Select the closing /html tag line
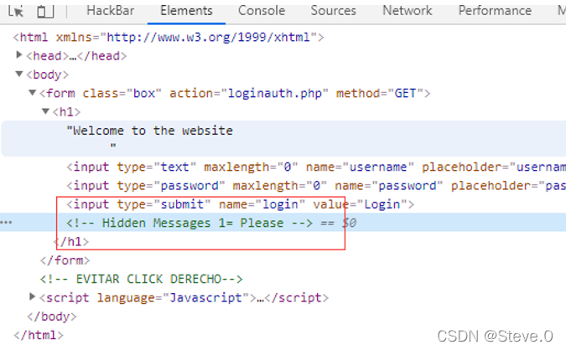The width and height of the screenshot is (566, 350). [39, 335]
